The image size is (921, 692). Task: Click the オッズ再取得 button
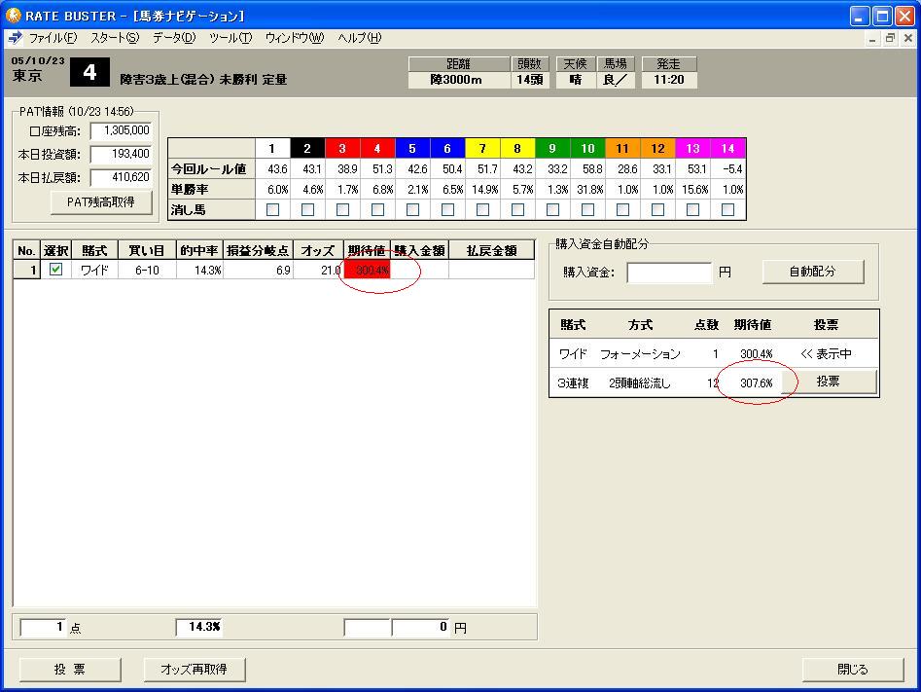click(x=195, y=669)
